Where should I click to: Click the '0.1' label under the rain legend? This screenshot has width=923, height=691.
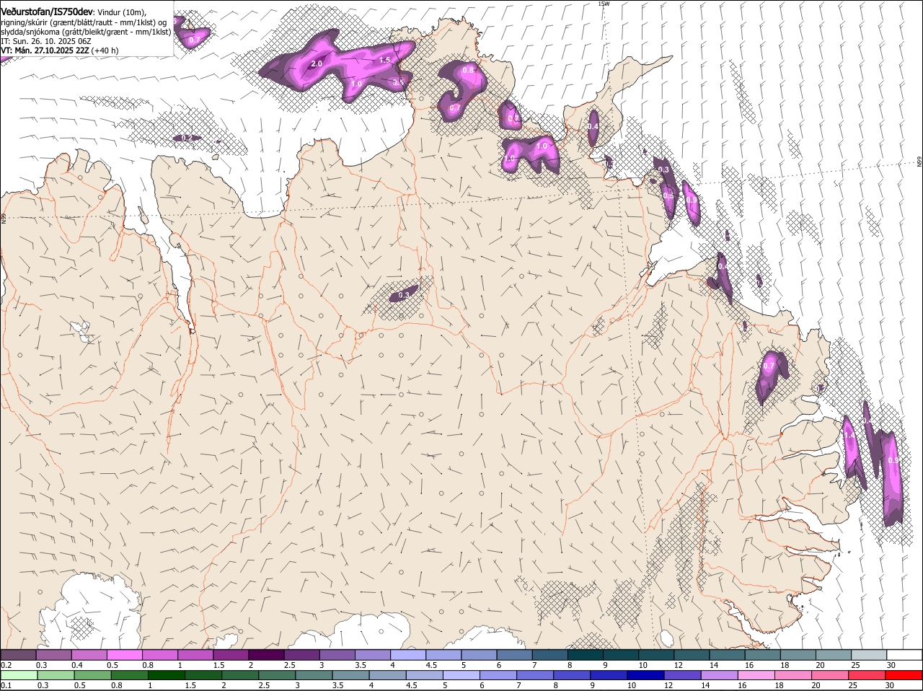pos(6,685)
